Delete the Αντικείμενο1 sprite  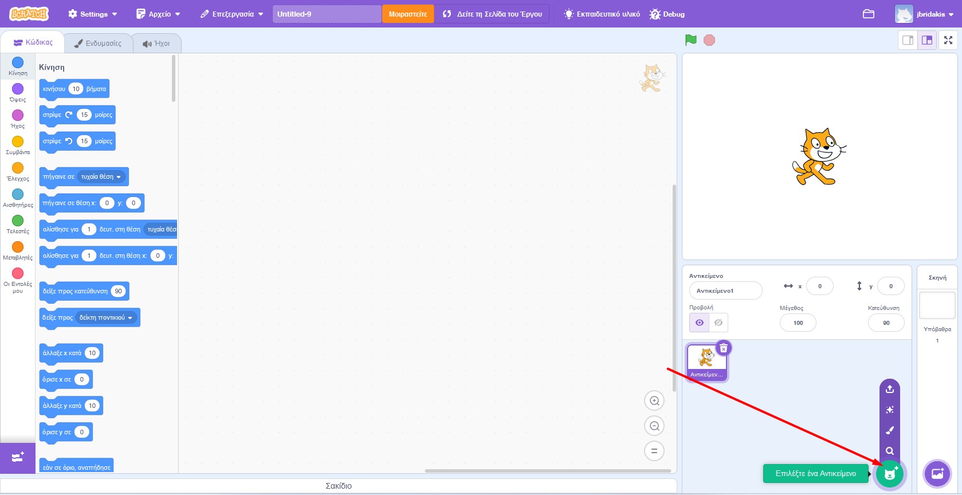pyautogui.click(x=724, y=348)
